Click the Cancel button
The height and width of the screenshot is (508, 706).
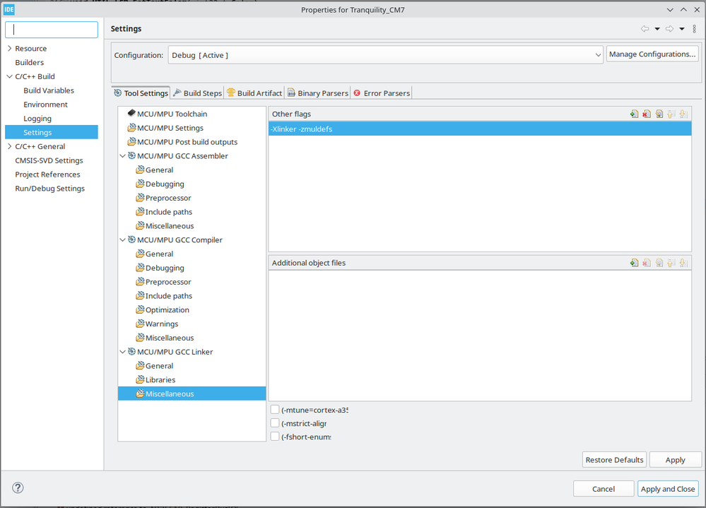(x=604, y=489)
